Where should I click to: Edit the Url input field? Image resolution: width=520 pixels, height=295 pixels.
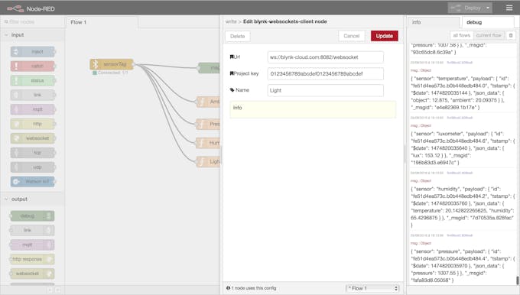[325, 57]
